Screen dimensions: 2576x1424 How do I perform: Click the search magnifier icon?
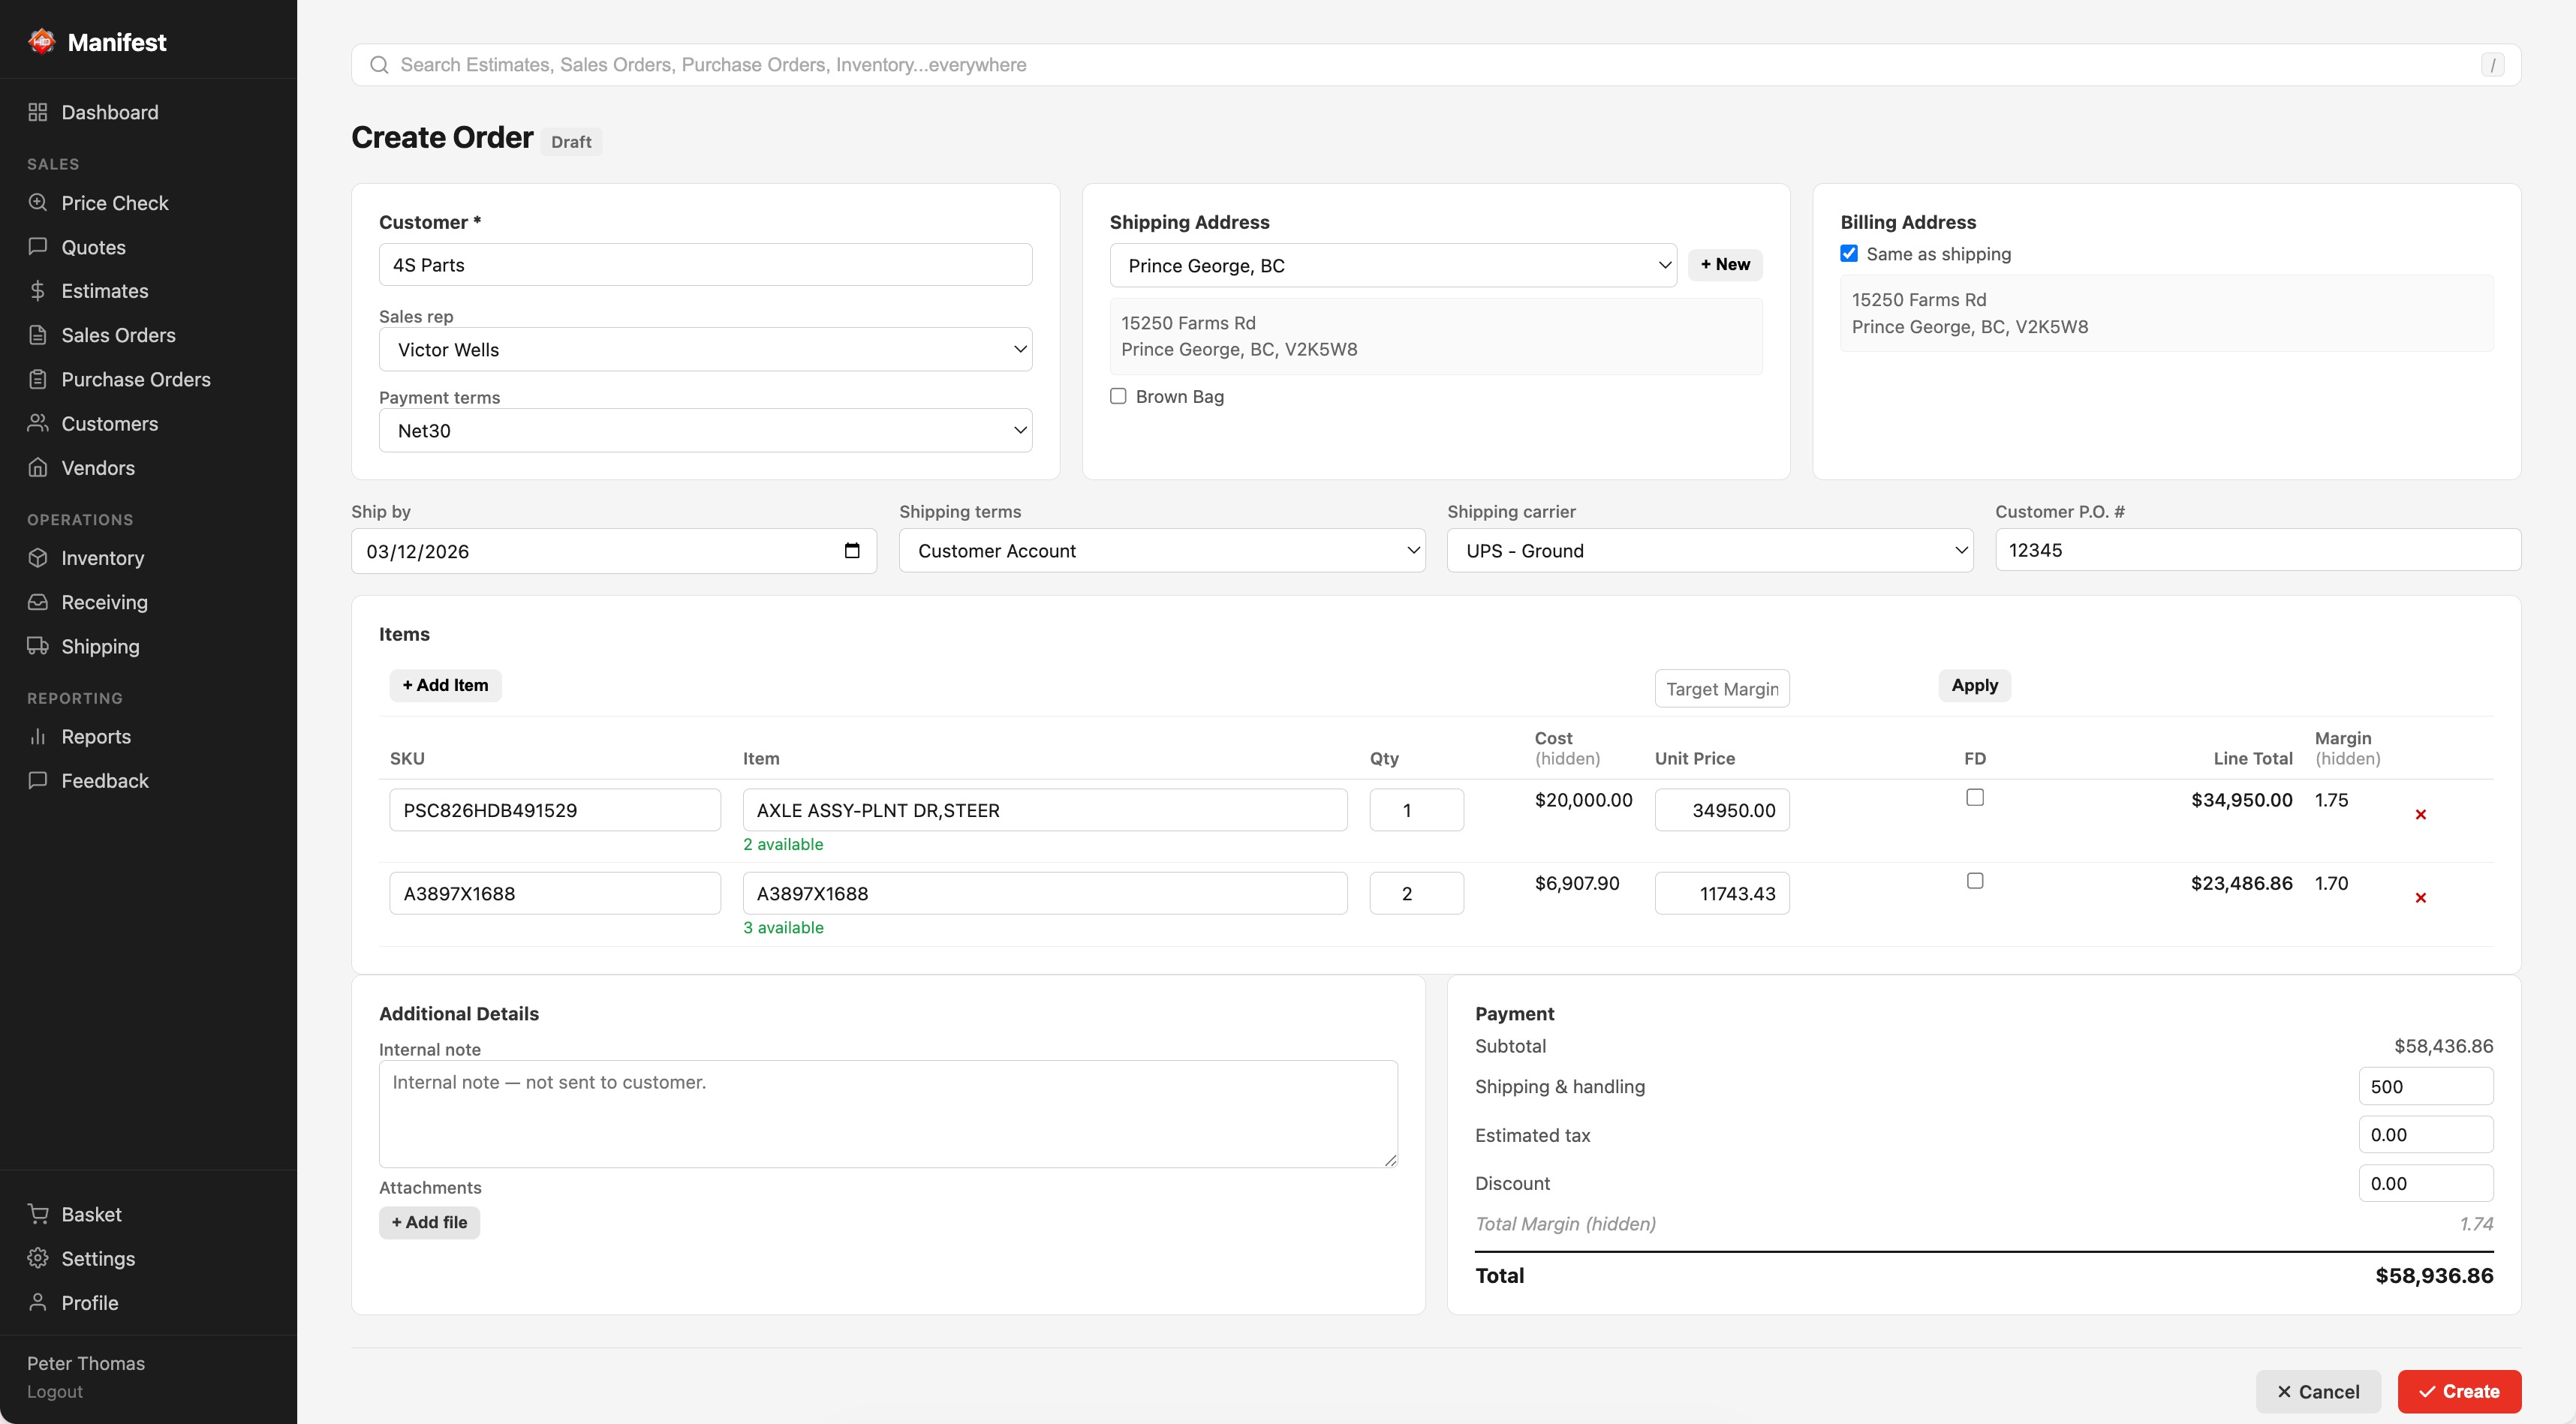tap(379, 64)
